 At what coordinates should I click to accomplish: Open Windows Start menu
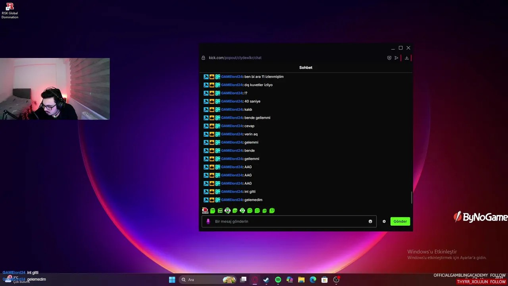172,280
